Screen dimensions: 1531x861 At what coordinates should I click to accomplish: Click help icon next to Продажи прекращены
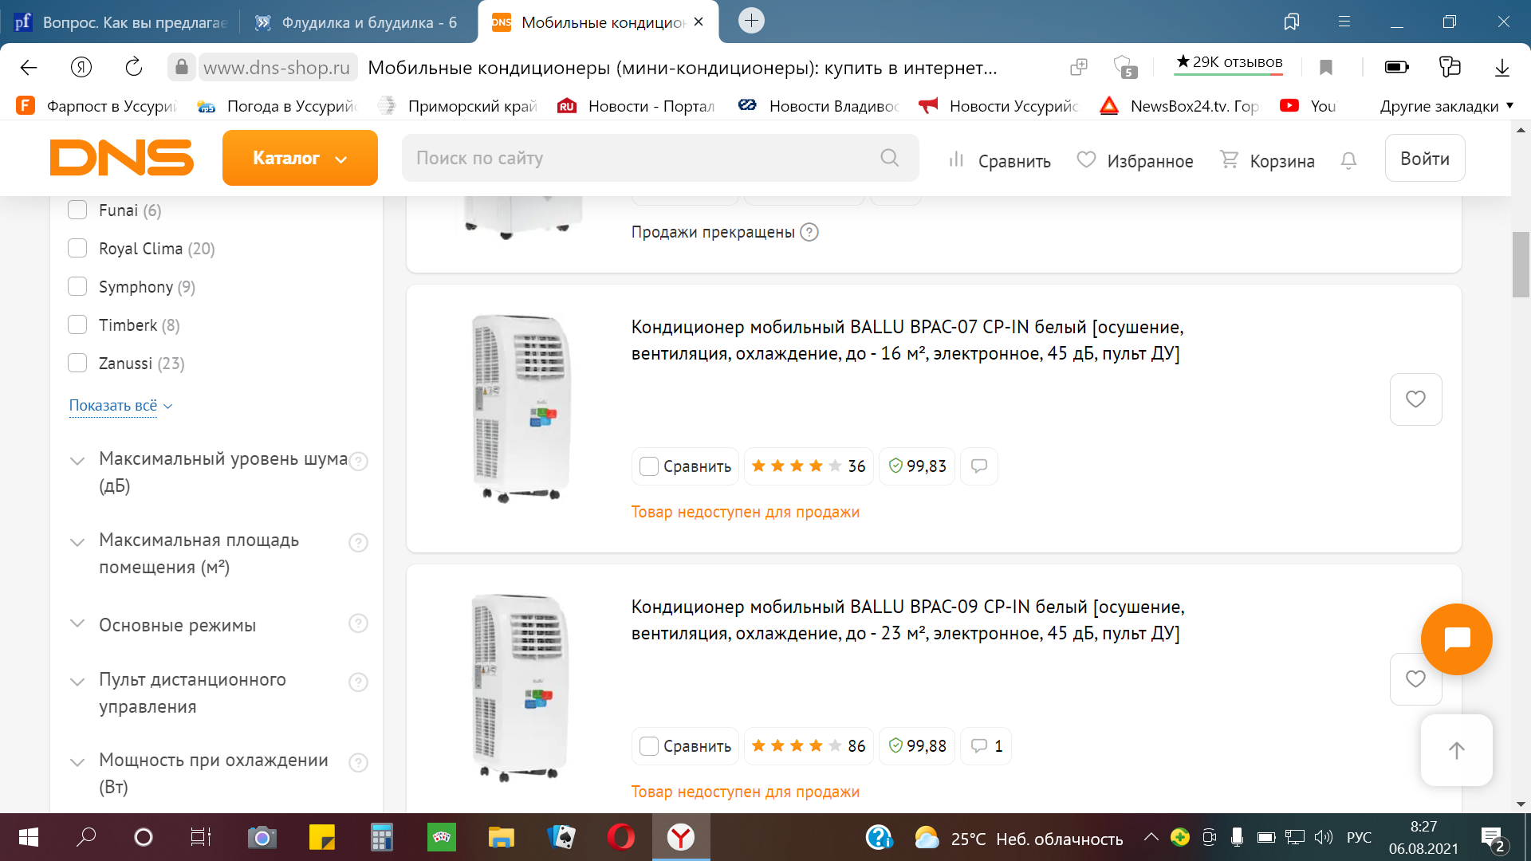click(809, 232)
